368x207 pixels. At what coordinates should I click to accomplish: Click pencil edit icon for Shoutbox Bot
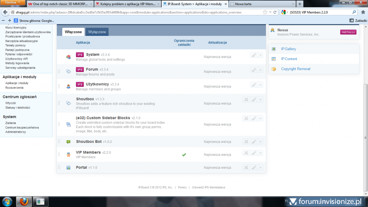coord(254,141)
